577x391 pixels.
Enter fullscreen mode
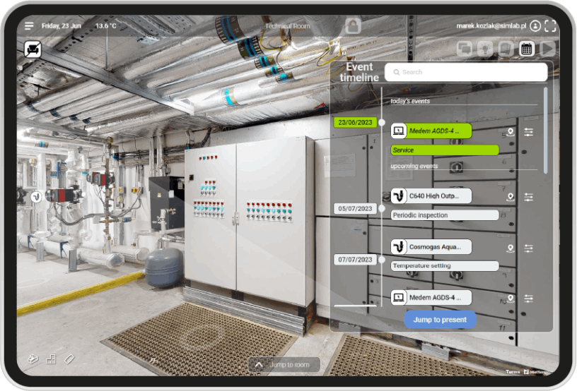coord(550,26)
